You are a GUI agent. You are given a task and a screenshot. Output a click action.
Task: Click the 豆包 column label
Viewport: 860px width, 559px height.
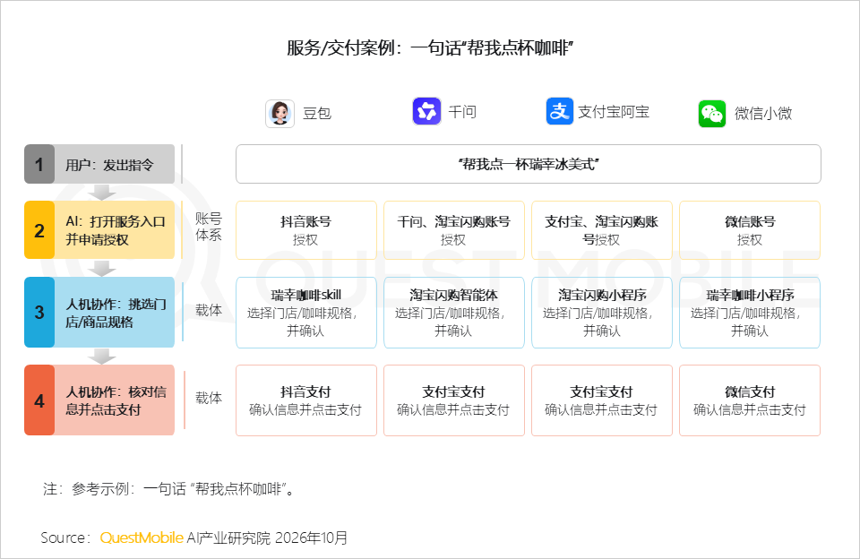tap(317, 114)
